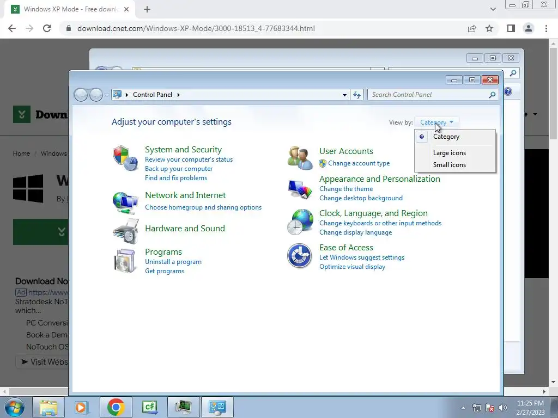Expand arrow after Control Panel breadcrumb
The width and height of the screenshot is (558, 418).
click(178, 95)
